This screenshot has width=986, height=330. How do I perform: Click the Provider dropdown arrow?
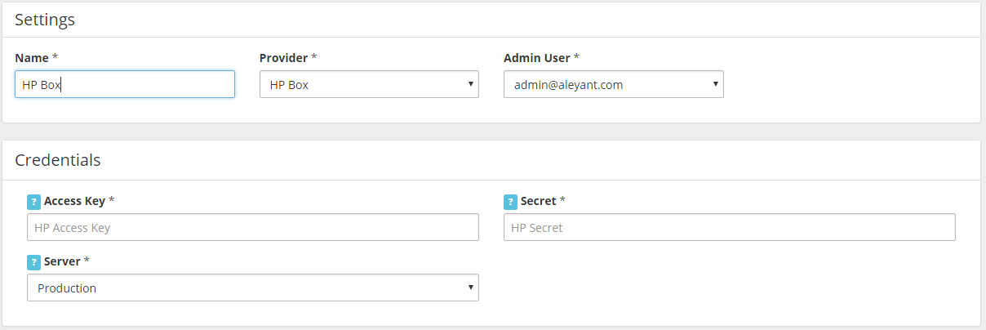tap(470, 84)
